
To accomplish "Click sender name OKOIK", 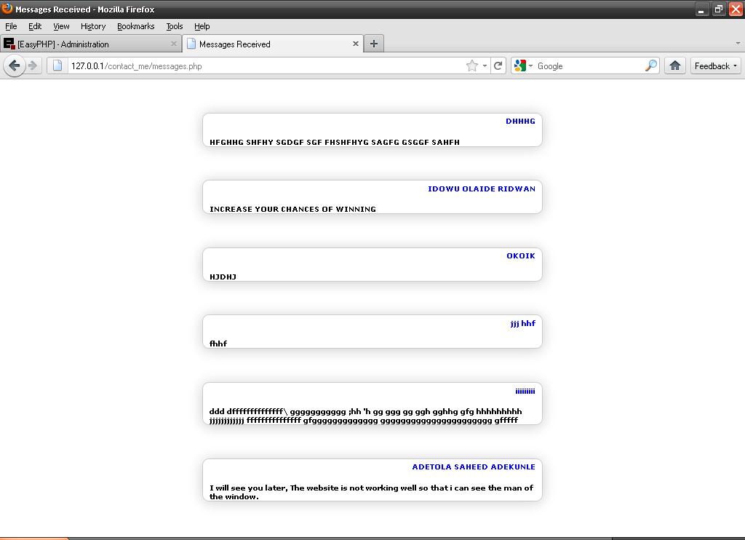I will [x=521, y=255].
